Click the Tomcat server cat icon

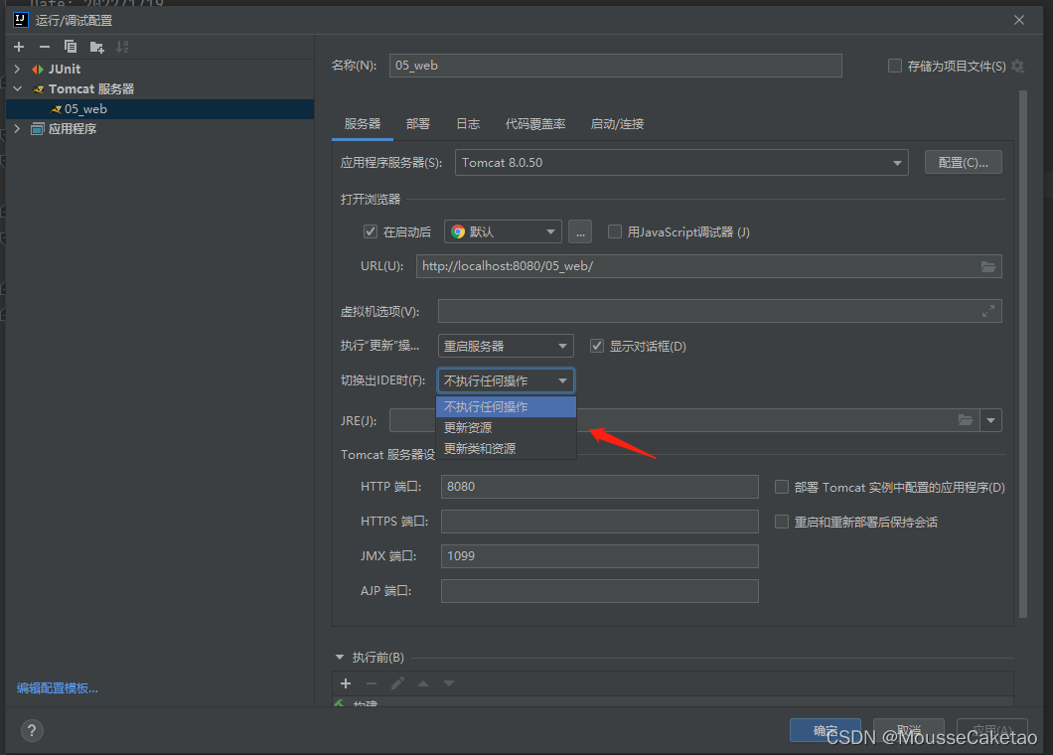39,89
